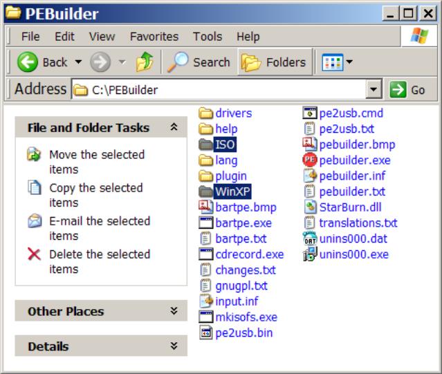This screenshot has width=442, height=374.
Task: Click the Views grid icon
Action: (333, 62)
